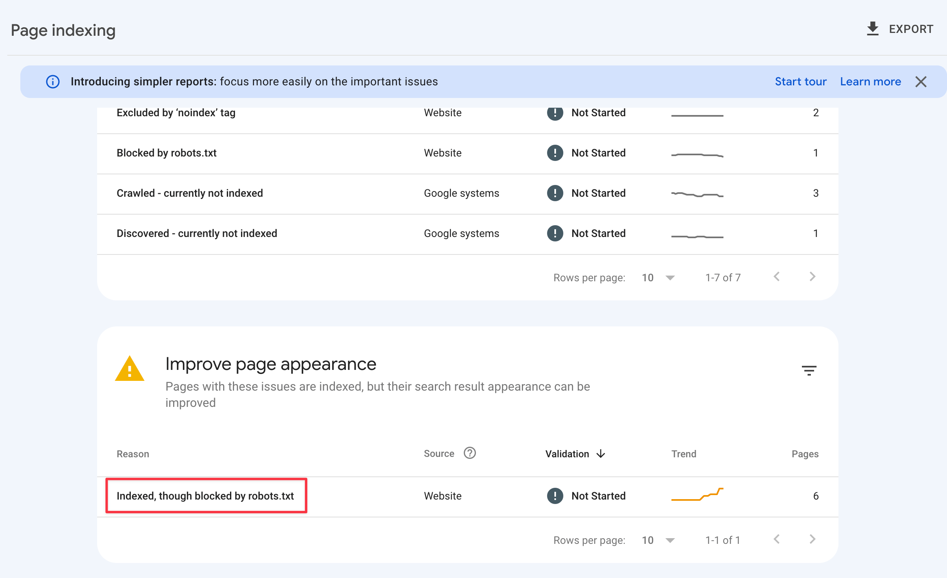
Task: Click the filter icon in 'Improve page appearance' section
Action: coord(809,371)
